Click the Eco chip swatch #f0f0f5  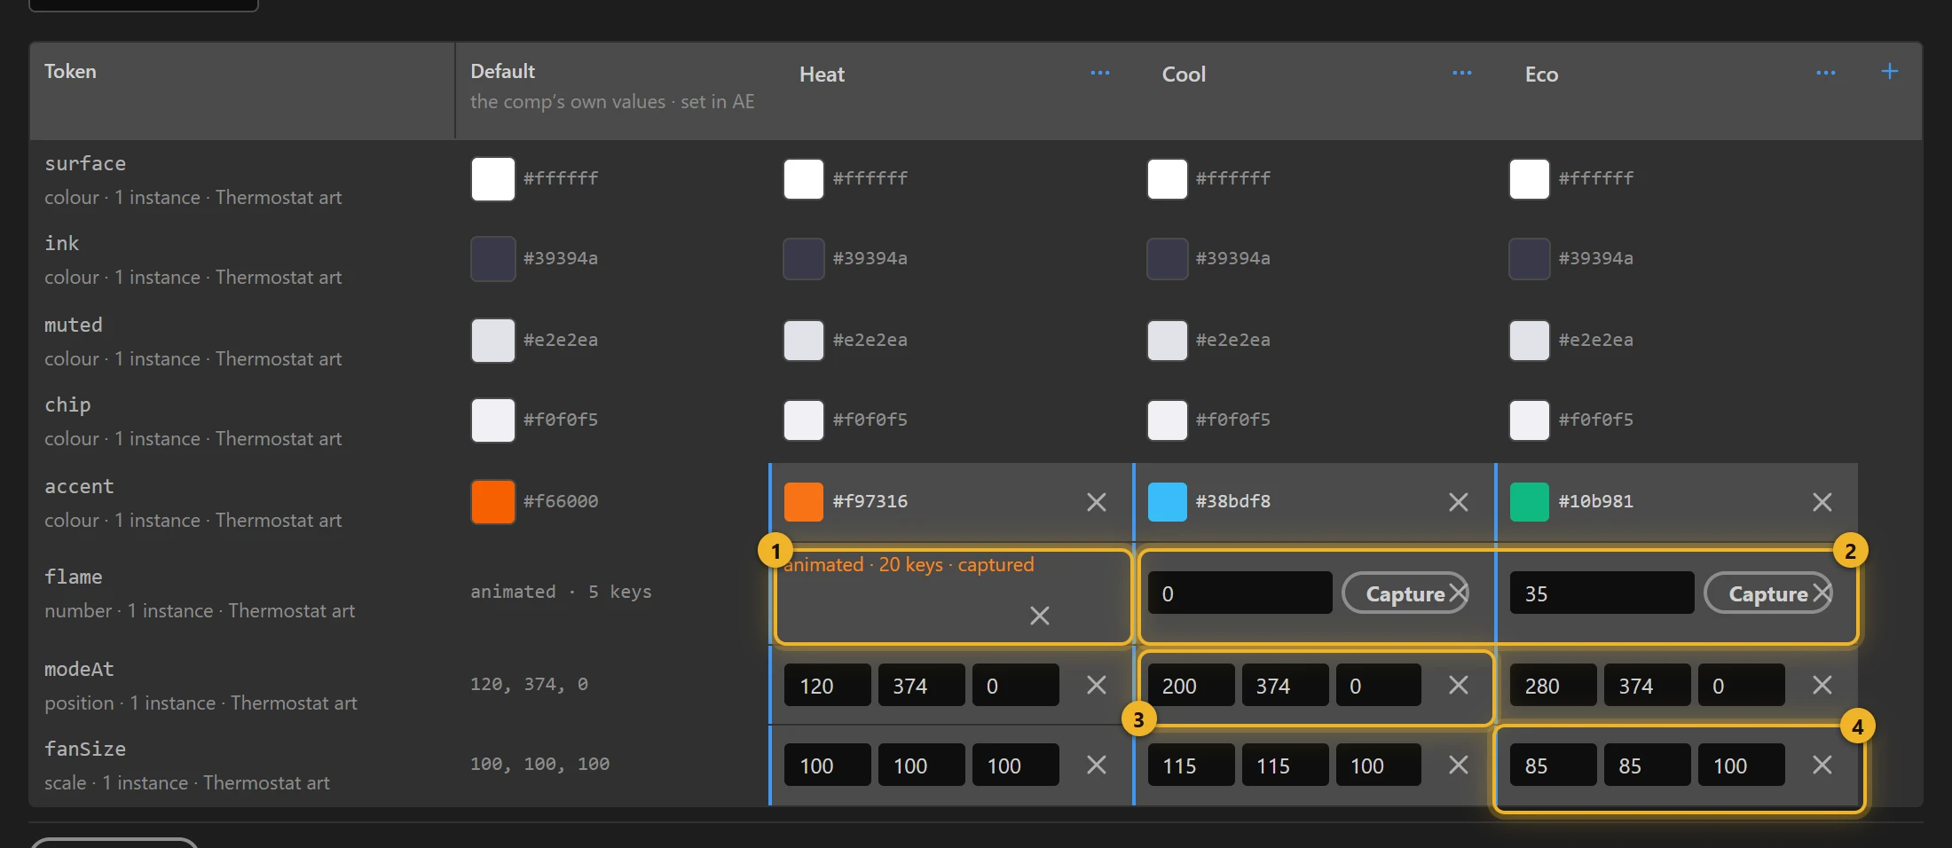point(1530,420)
